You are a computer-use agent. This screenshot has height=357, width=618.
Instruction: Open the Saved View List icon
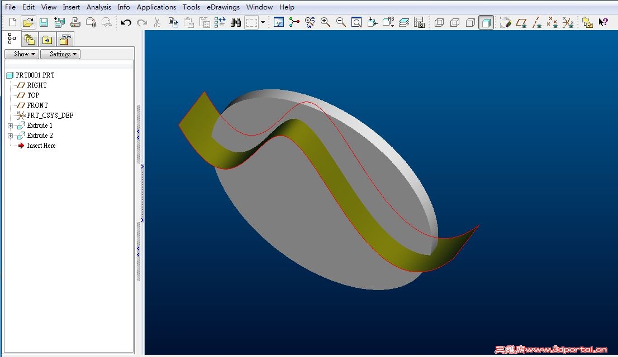(388, 22)
